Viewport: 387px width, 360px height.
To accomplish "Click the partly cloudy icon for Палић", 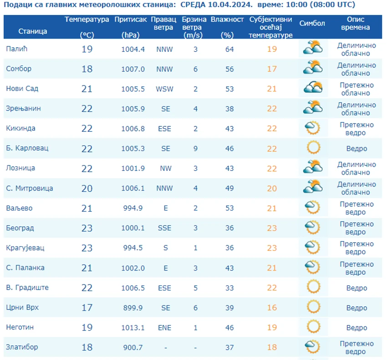I will pos(313,48).
